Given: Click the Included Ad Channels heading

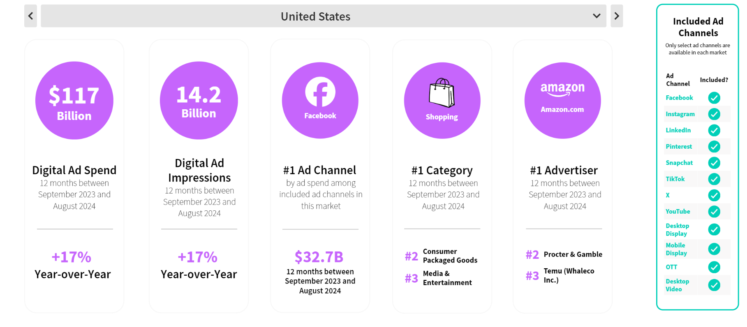Looking at the screenshot, I should 698,27.
